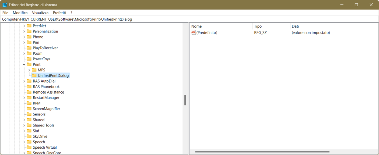Select the (Predefinito) value name
The height and width of the screenshot is (155, 379).
(x=207, y=32)
